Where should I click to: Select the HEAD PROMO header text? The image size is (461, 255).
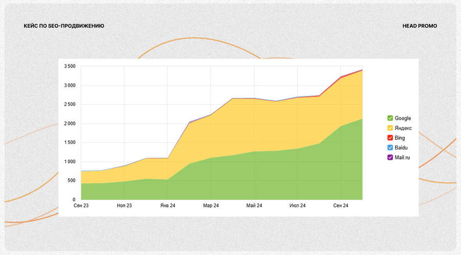(420, 26)
